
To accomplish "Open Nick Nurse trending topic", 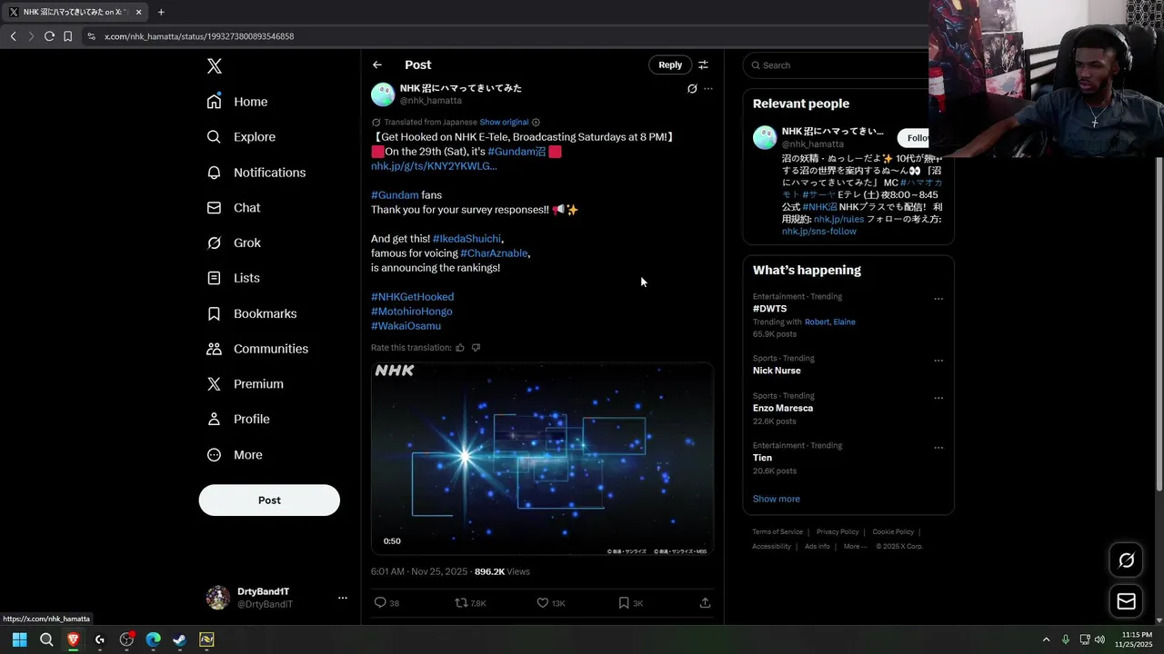I will point(777,371).
